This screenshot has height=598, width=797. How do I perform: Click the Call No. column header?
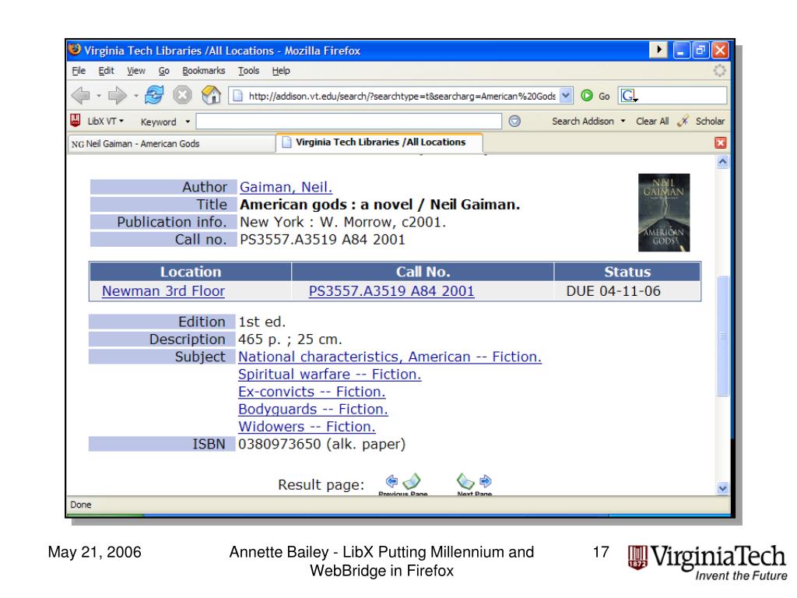pyautogui.click(x=423, y=272)
